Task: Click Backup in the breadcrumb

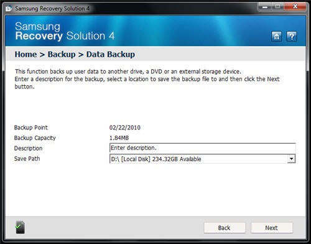Action: [x=62, y=54]
